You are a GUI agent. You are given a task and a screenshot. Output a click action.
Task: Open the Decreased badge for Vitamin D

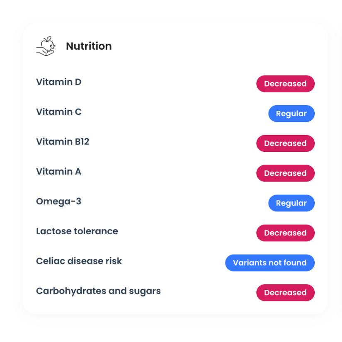tap(285, 84)
